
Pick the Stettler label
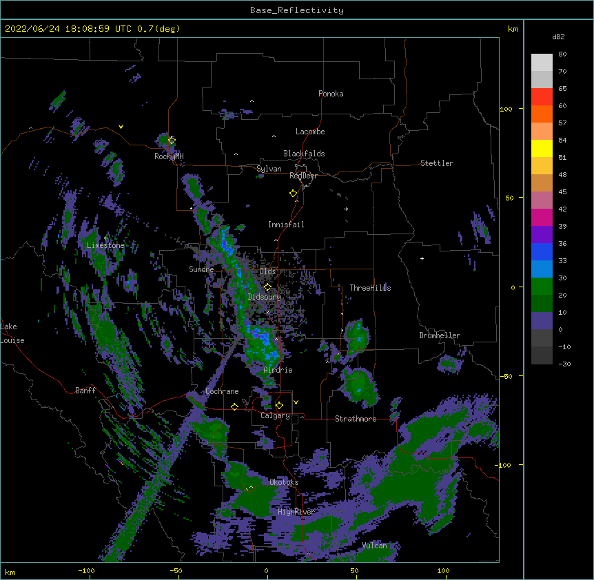(437, 163)
